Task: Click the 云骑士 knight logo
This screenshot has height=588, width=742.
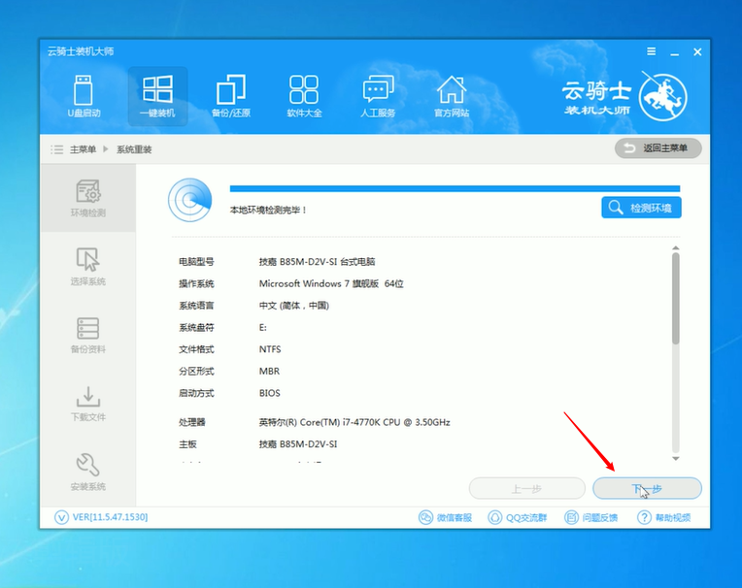Action: (662, 96)
